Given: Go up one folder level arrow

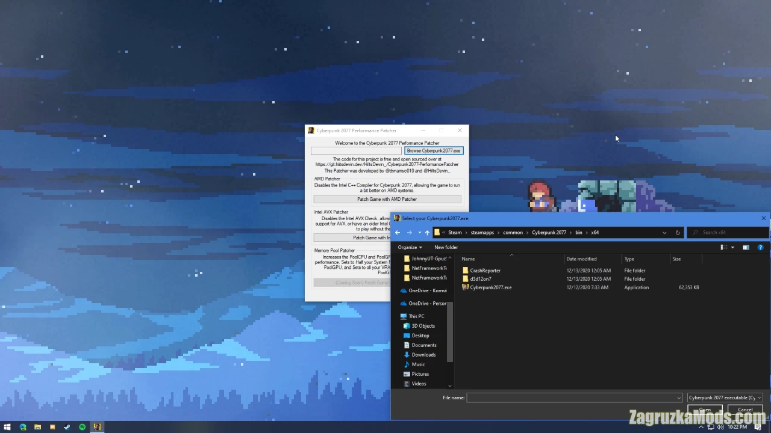Looking at the screenshot, I should coord(427,233).
